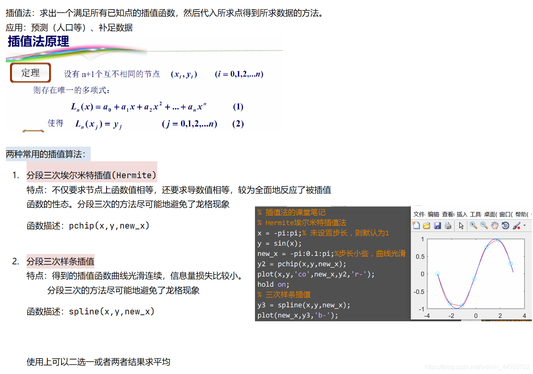Open the 文件 menu in figure window
The image size is (533, 374).
pyautogui.click(x=419, y=214)
